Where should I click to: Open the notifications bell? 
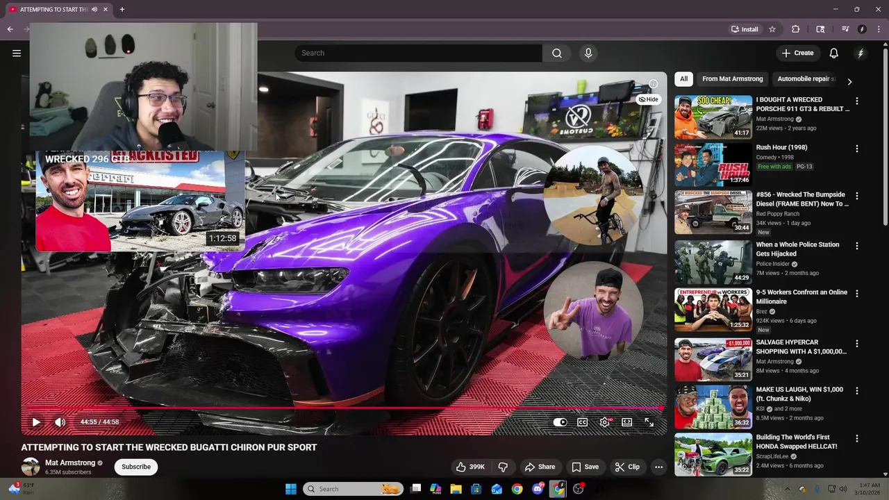click(834, 53)
